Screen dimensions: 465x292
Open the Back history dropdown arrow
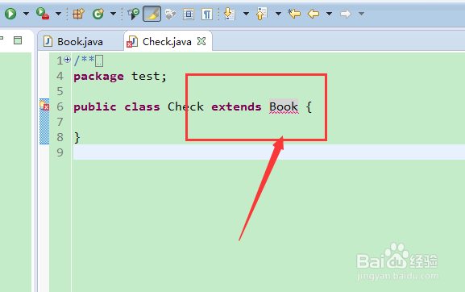[x=329, y=14]
